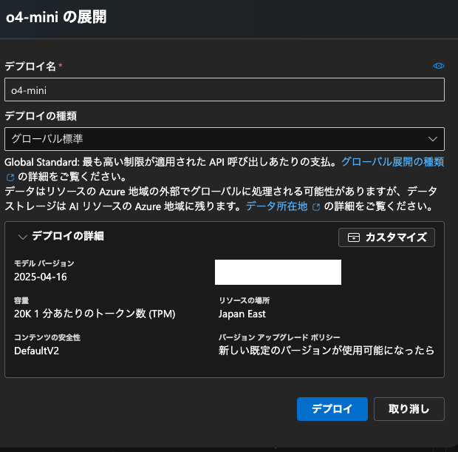Click the Japan East resource location value
Image resolution: width=458 pixels, height=452 pixels.
tap(242, 314)
